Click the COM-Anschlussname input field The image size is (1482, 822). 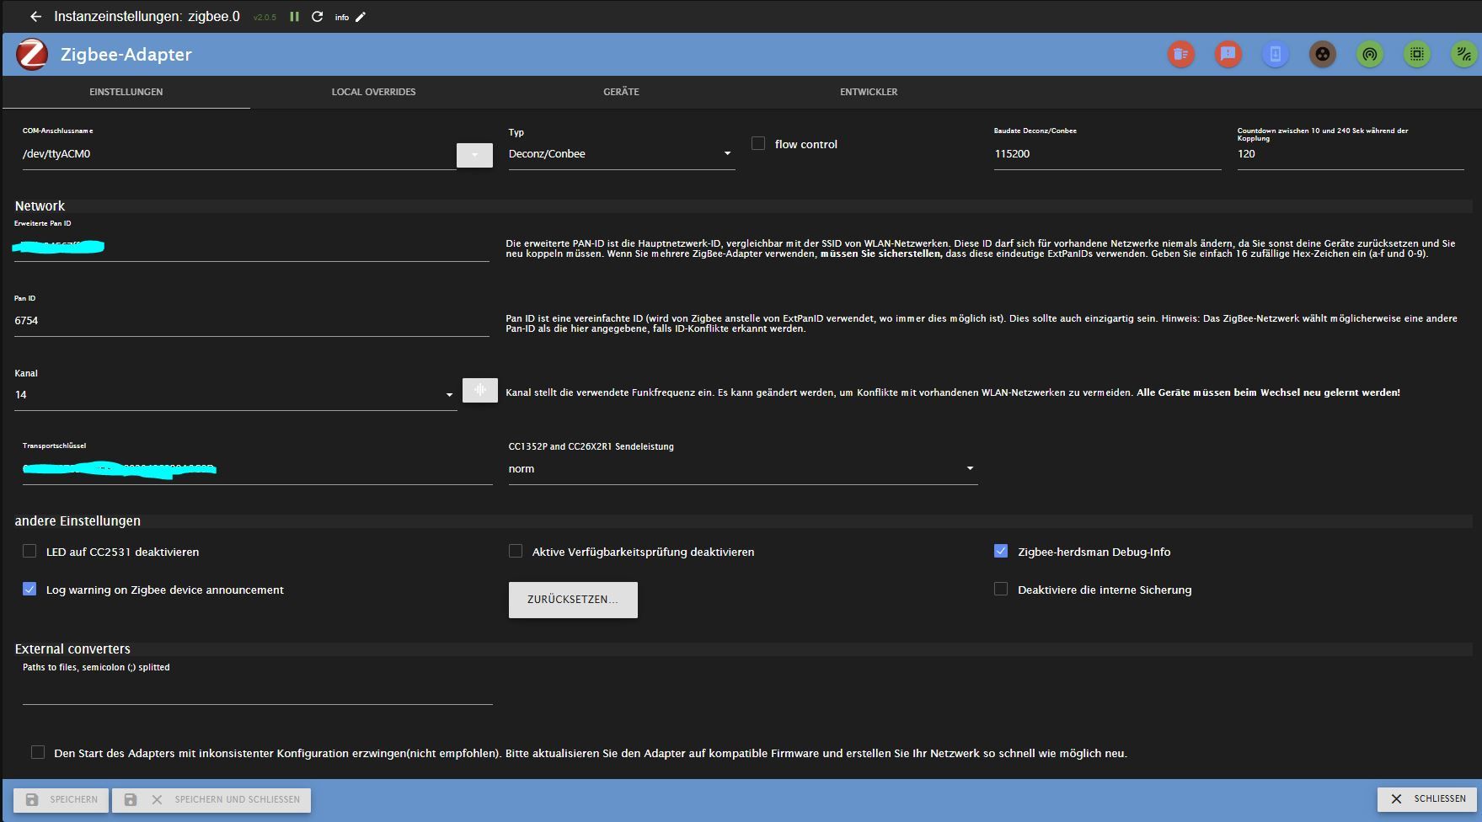(x=239, y=154)
